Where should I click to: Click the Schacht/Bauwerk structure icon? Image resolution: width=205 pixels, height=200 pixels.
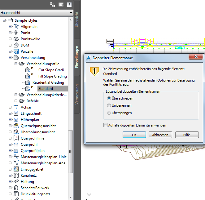[16, 188]
